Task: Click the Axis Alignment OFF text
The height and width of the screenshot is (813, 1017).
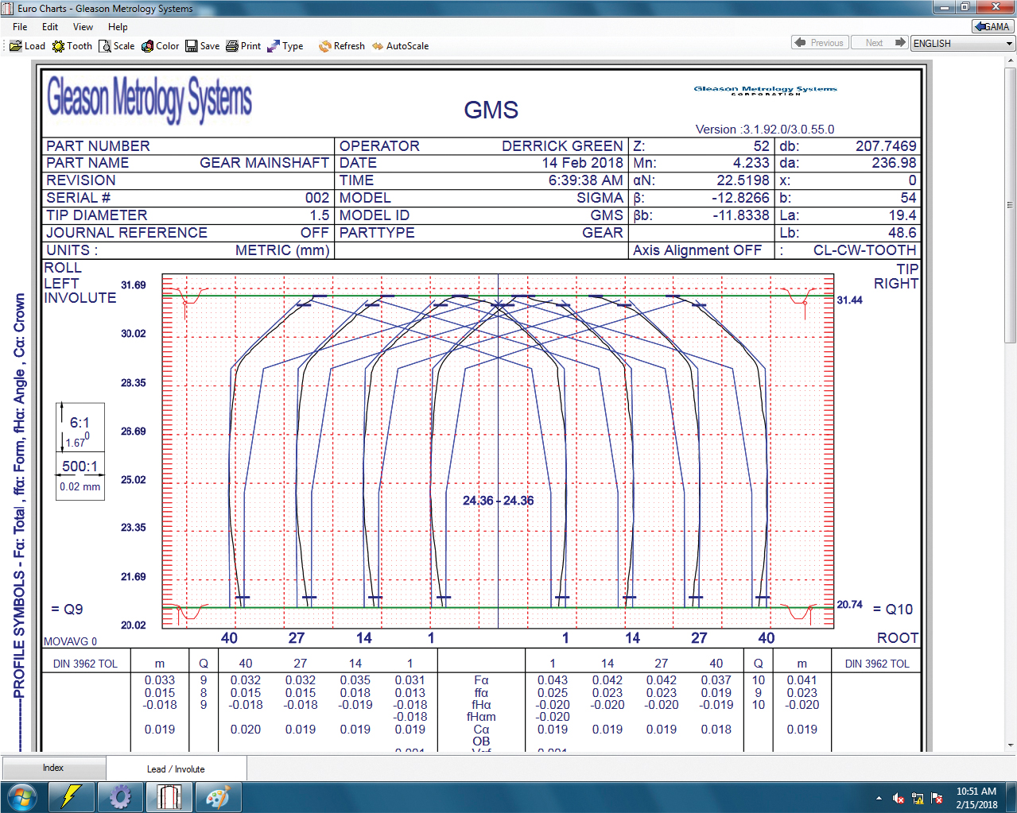Action: coord(697,250)
